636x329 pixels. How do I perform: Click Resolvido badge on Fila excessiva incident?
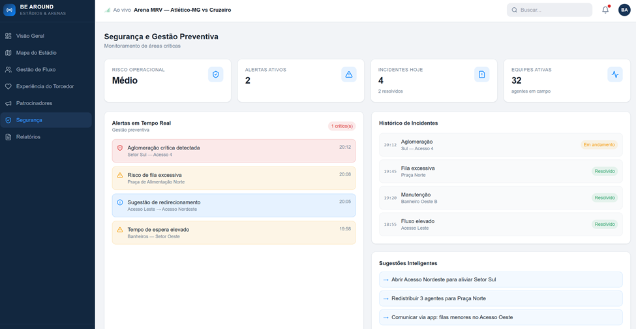[605, 171]
